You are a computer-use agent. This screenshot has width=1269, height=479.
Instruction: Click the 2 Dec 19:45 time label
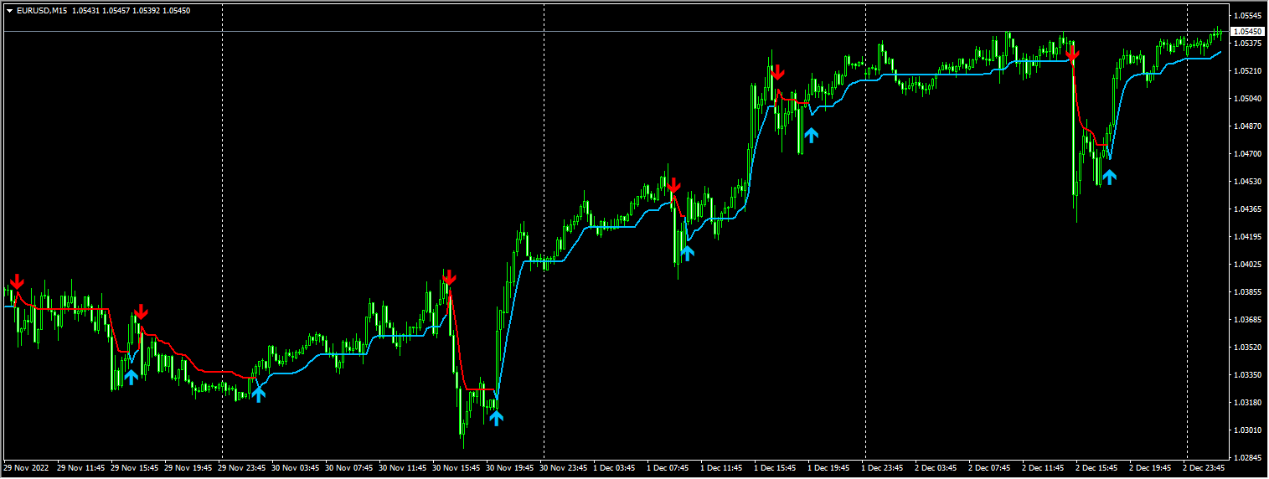tap(1152, 468)
